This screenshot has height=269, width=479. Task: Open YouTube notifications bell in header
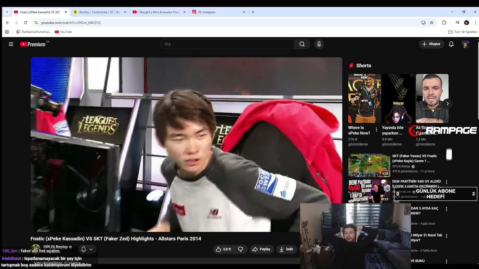tap(451, 44)
